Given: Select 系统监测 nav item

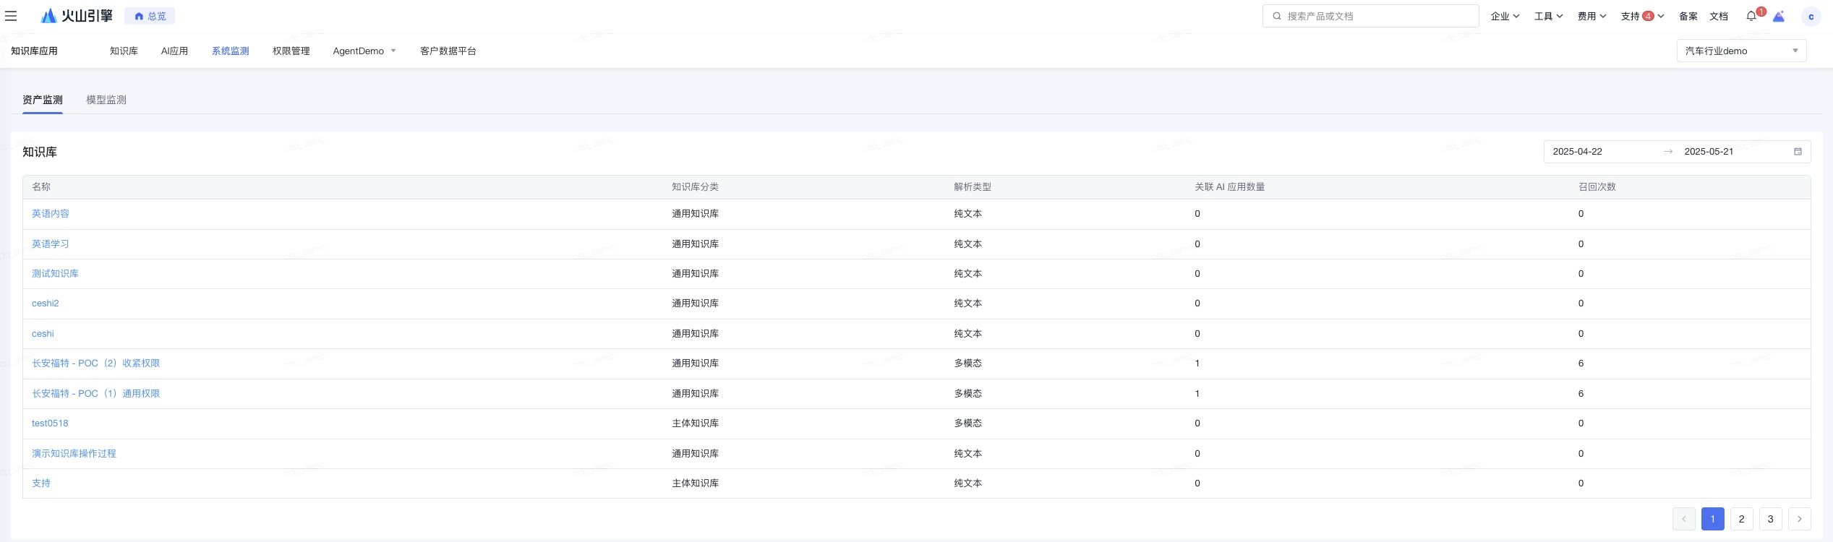Looking at the screenshot, I should click(x=230, y=51).
